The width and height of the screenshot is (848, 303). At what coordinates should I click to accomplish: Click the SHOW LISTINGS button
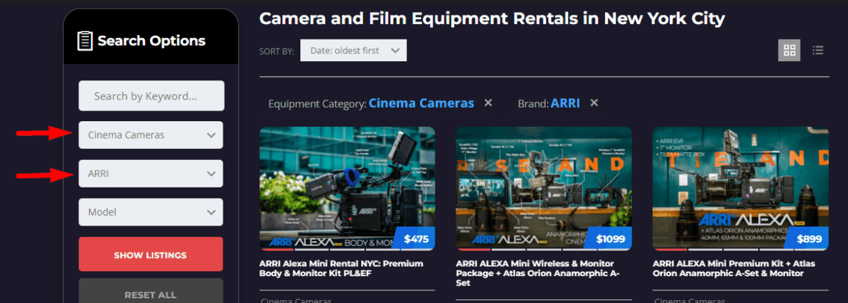pos(151,254)
